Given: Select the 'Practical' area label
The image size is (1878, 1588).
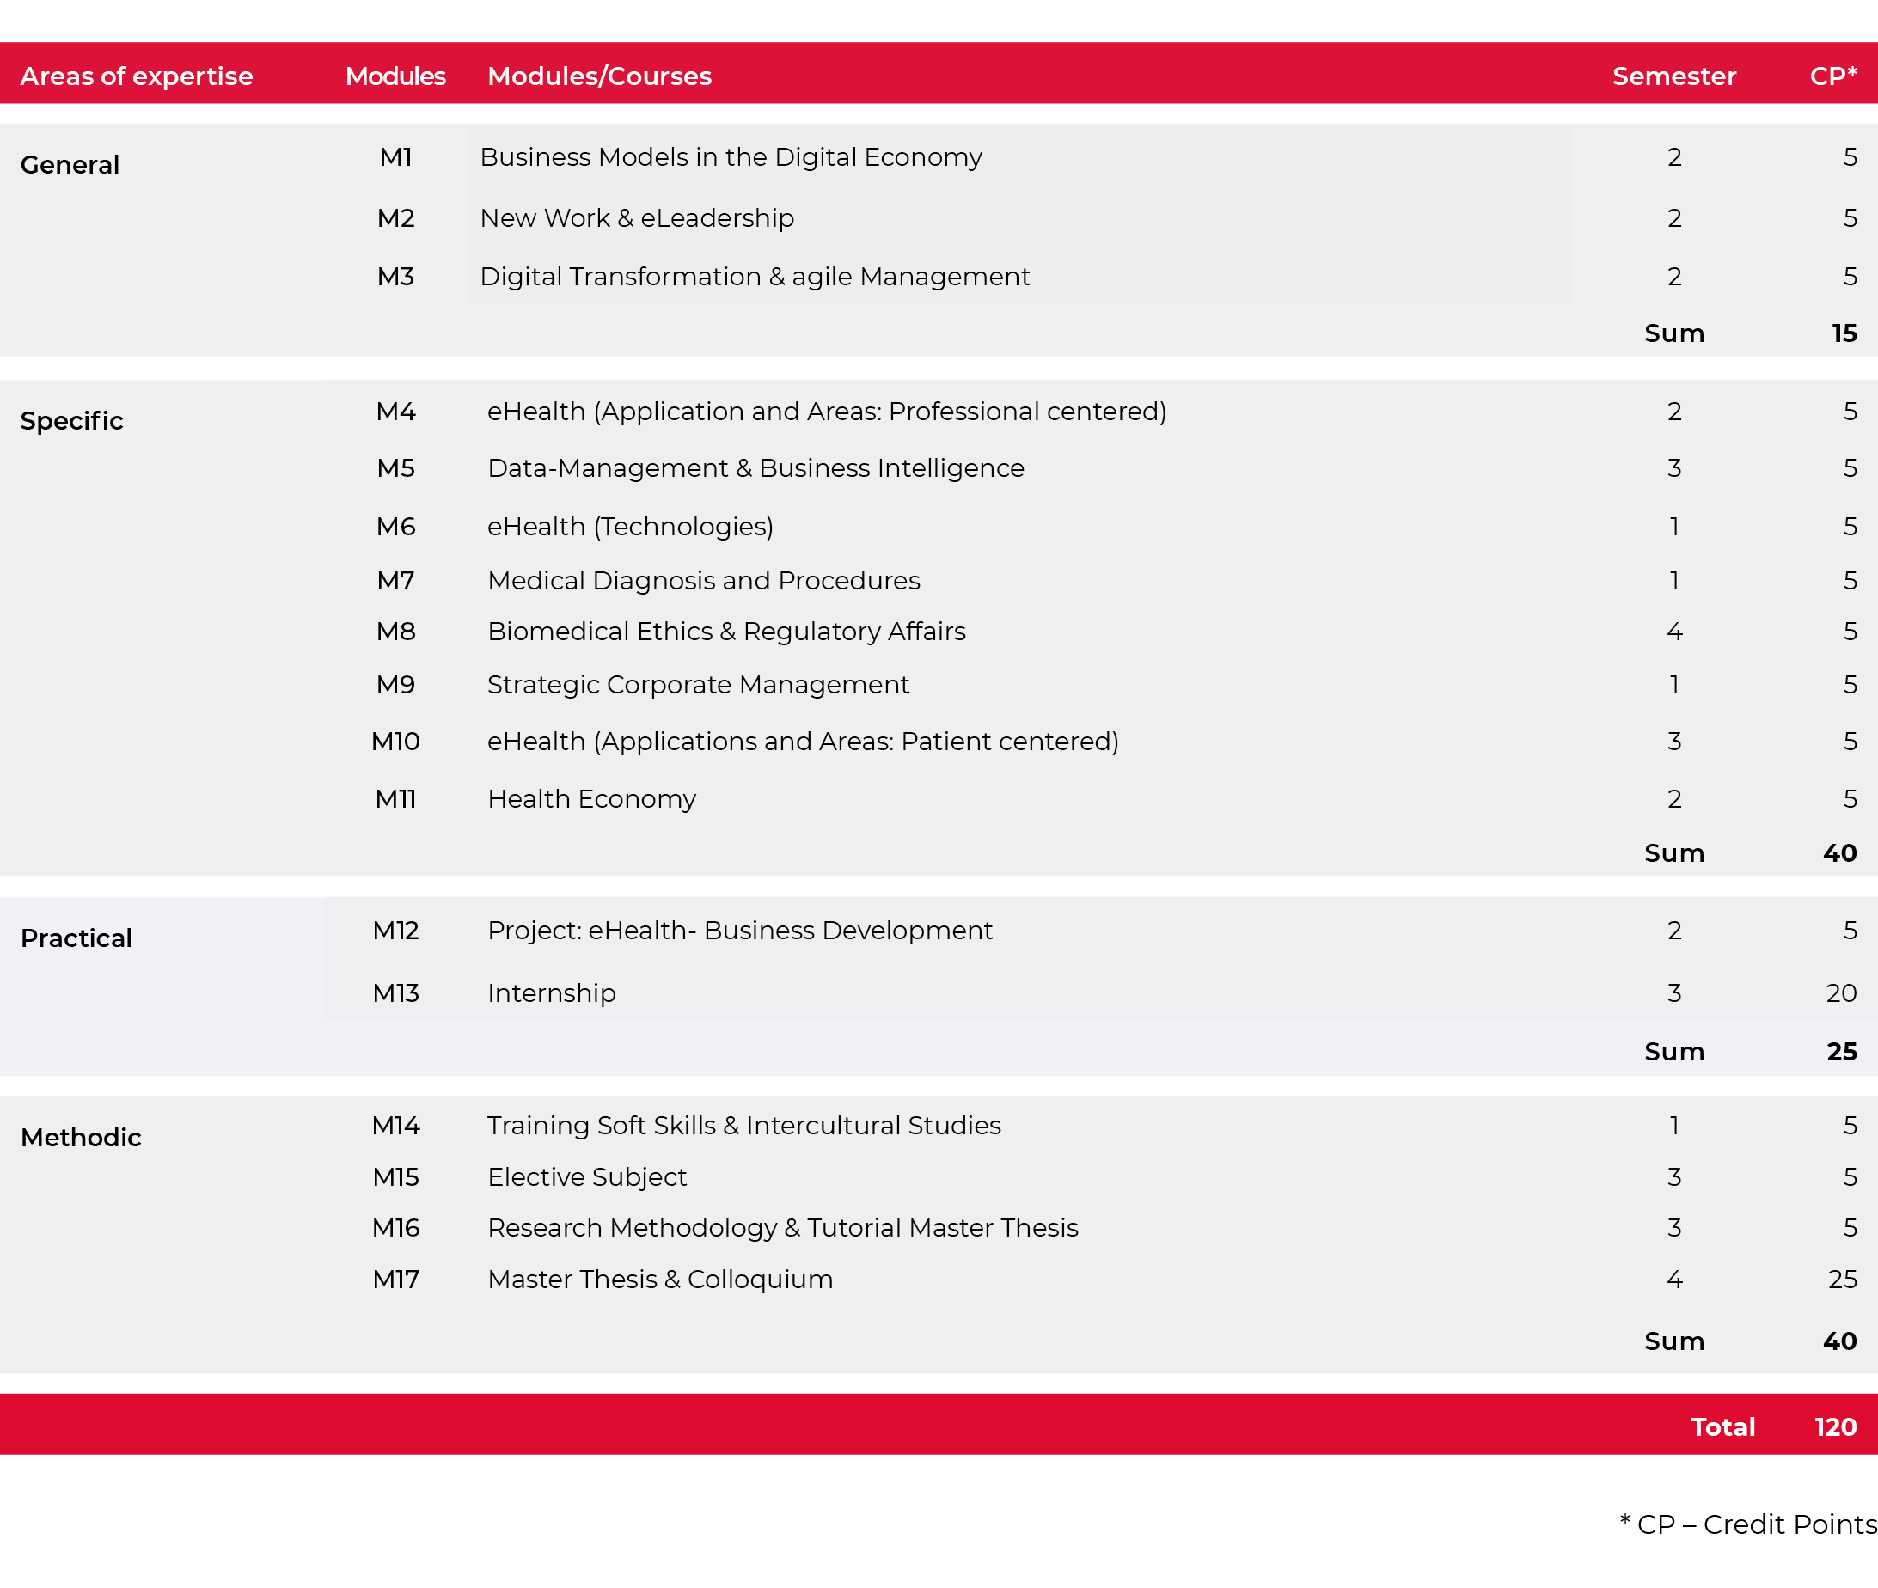Looking at the screenshot, I should (x=76, y=939).
